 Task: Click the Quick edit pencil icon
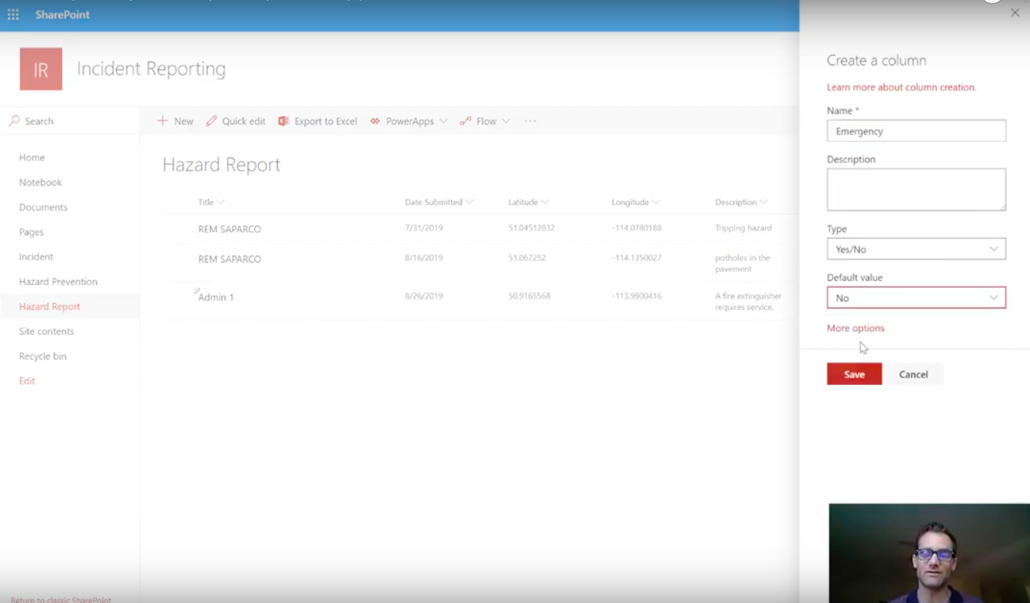(x=212, y=121)
